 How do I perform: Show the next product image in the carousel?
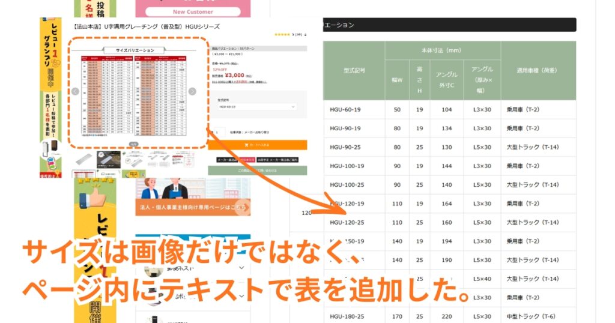[192, 91]
